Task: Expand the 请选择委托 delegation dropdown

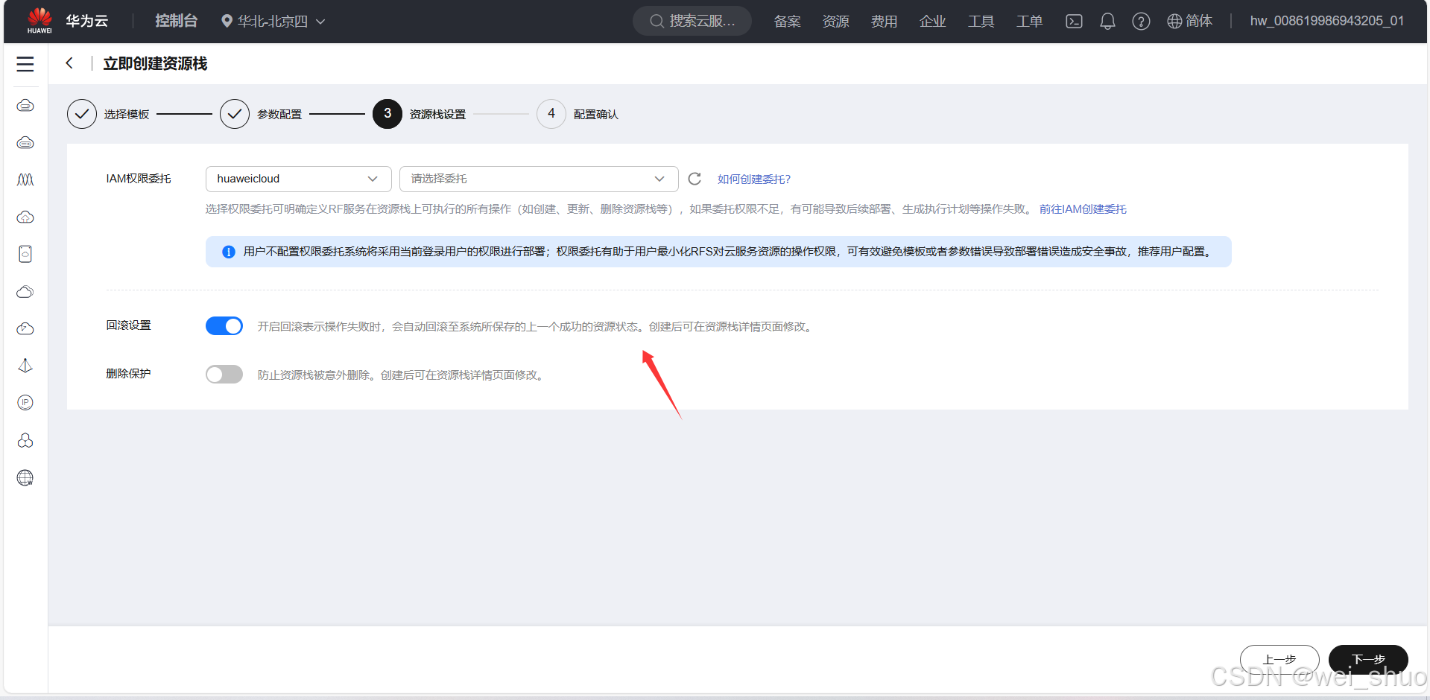Action: tap(538, 179)
